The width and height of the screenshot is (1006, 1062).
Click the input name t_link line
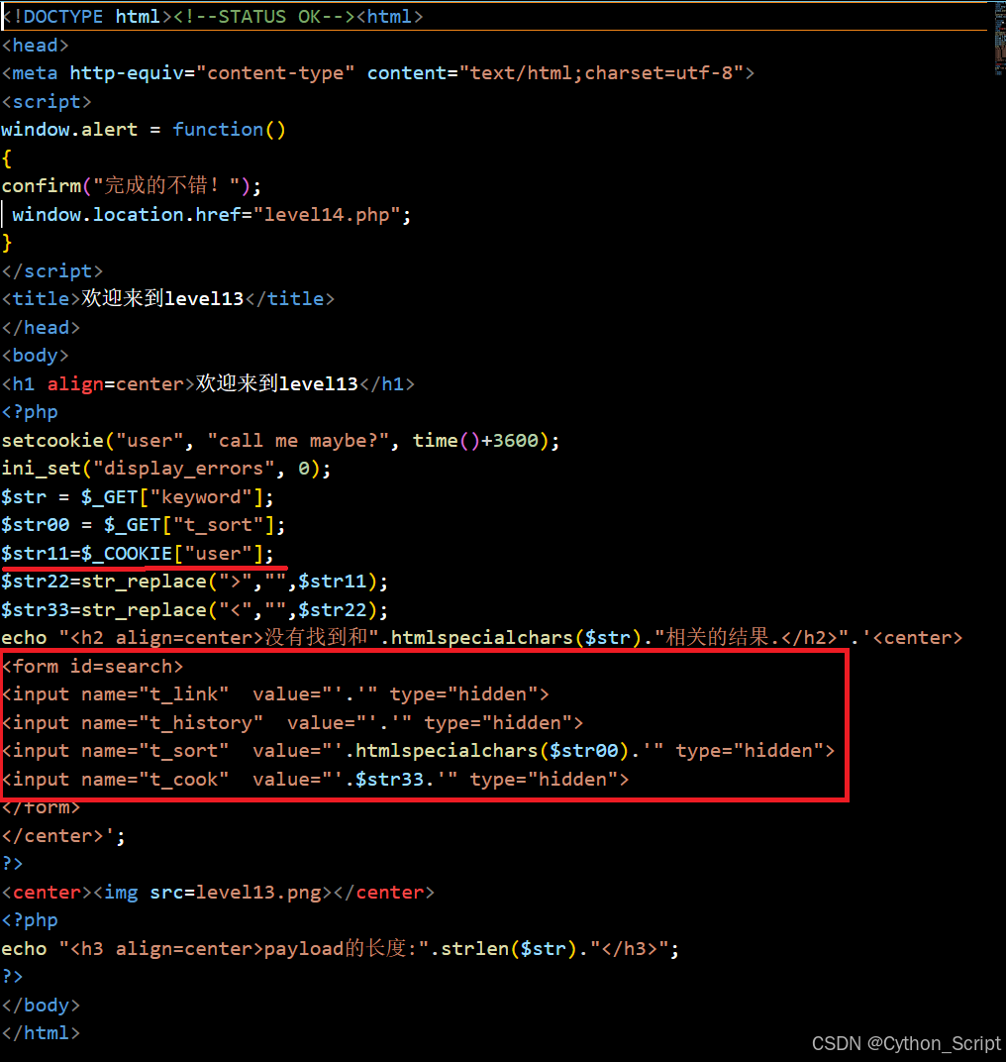[275, 694]
